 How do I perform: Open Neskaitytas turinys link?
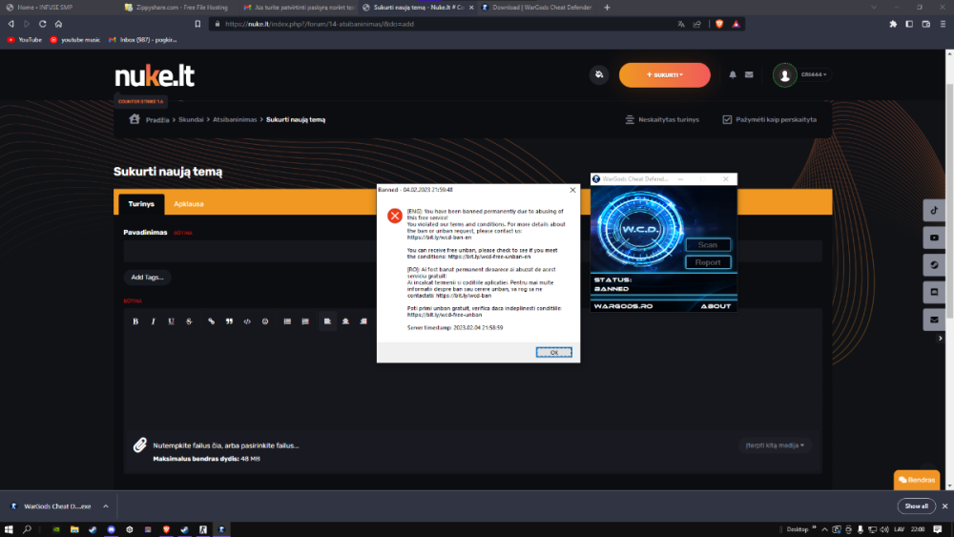coord(663,120)
